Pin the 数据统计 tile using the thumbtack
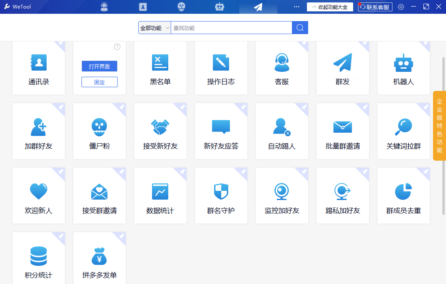The image size is (446, 284). tap(182, 172)
